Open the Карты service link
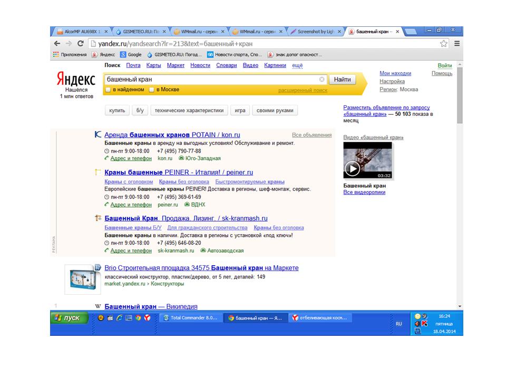This screenshot has height=379, width=506. 153,65
